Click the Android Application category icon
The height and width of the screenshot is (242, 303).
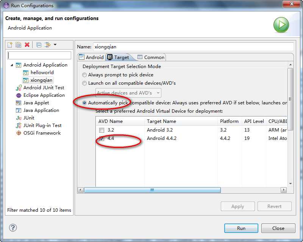(x=18, y=65)
